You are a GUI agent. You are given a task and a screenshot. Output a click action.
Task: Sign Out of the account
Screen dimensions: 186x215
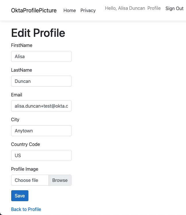click(174, 9)
